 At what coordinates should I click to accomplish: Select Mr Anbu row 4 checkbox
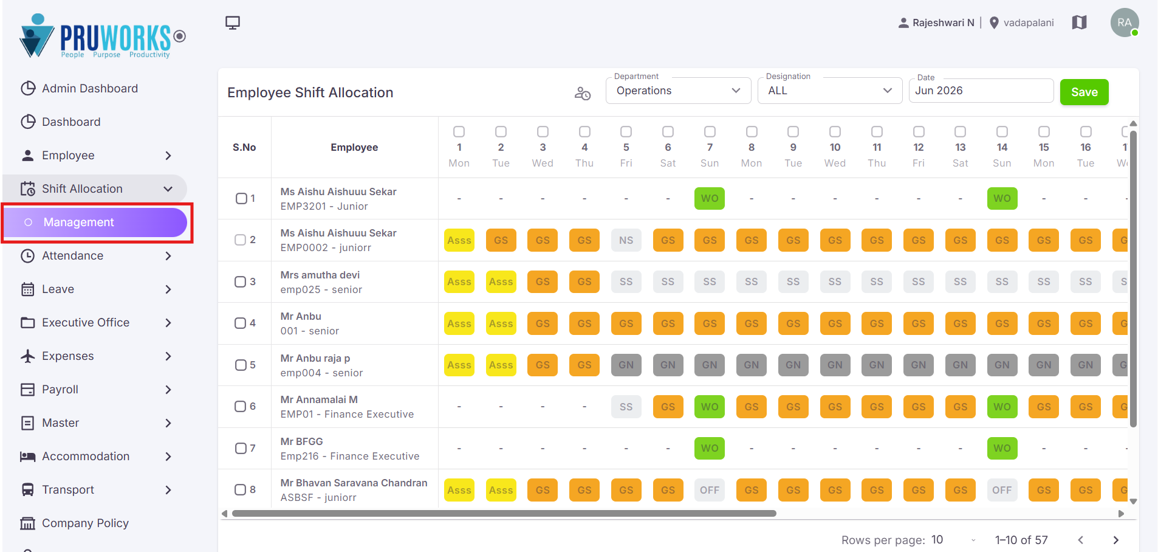[x=241, y=323]
